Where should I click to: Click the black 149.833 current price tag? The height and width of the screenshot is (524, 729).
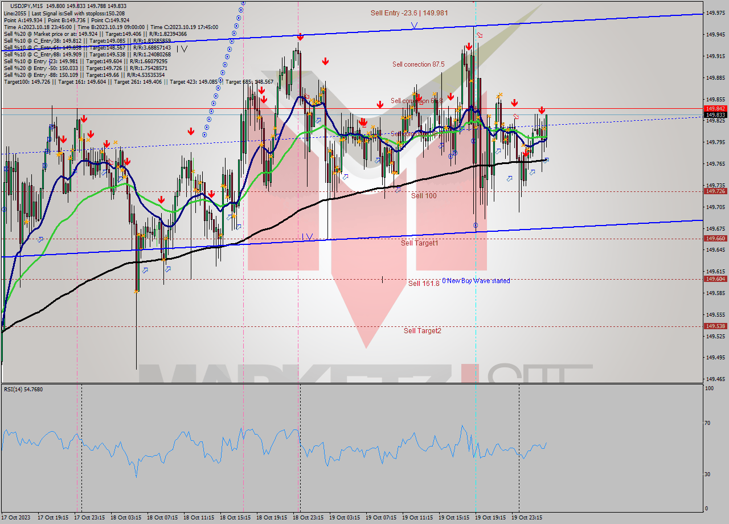[x=715, y=114]
